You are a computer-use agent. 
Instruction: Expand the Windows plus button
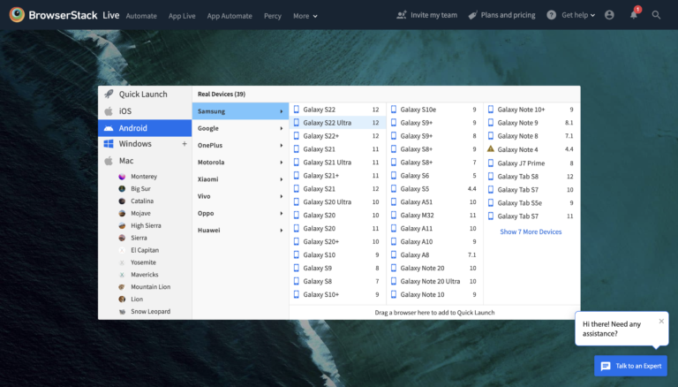click(x=185, y=144)
